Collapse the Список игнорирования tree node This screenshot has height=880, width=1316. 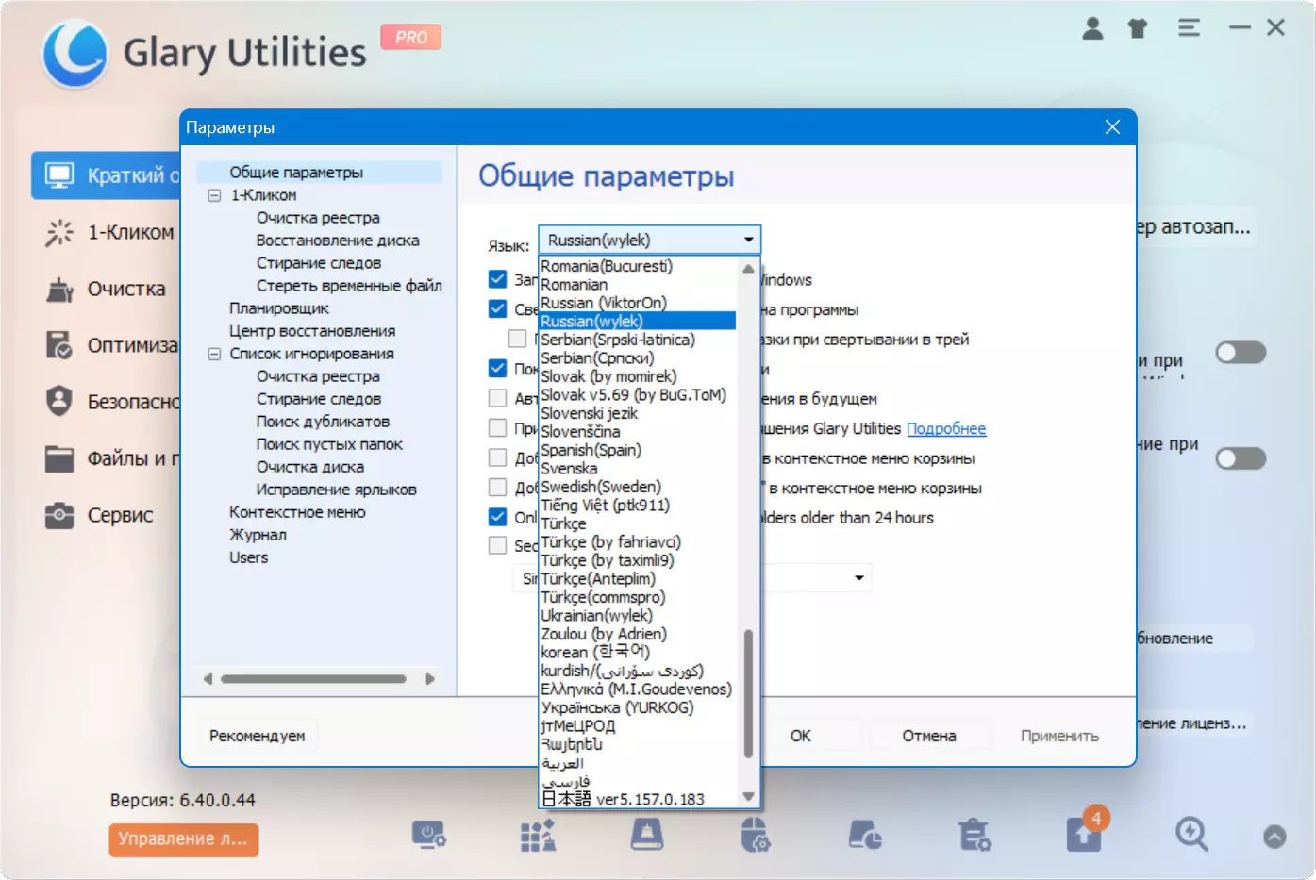pos(214,354)
